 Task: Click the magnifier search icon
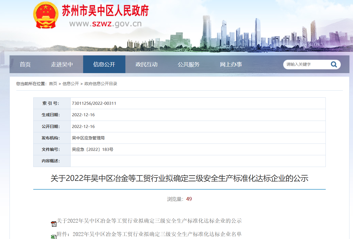tap(334, 64)
